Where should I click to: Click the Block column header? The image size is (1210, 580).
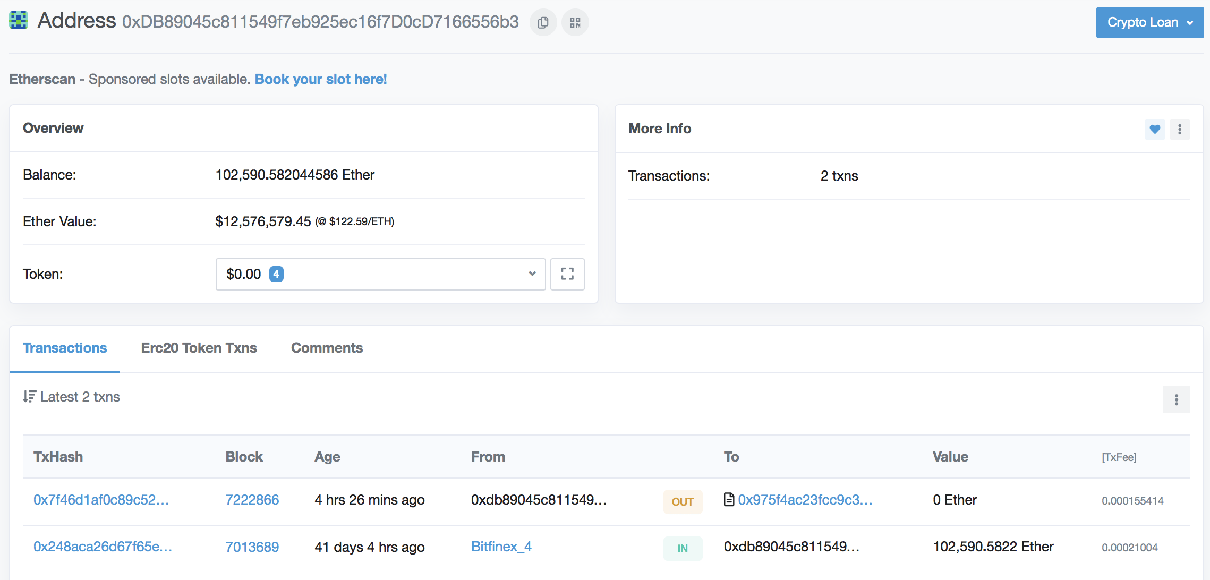pos(244,457)
